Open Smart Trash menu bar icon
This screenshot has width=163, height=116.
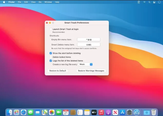[x=139, y=2]
